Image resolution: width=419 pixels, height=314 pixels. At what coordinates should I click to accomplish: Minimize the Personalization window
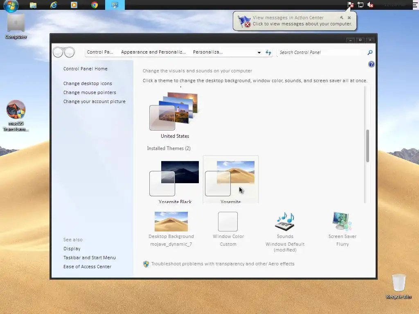point(350,40)
